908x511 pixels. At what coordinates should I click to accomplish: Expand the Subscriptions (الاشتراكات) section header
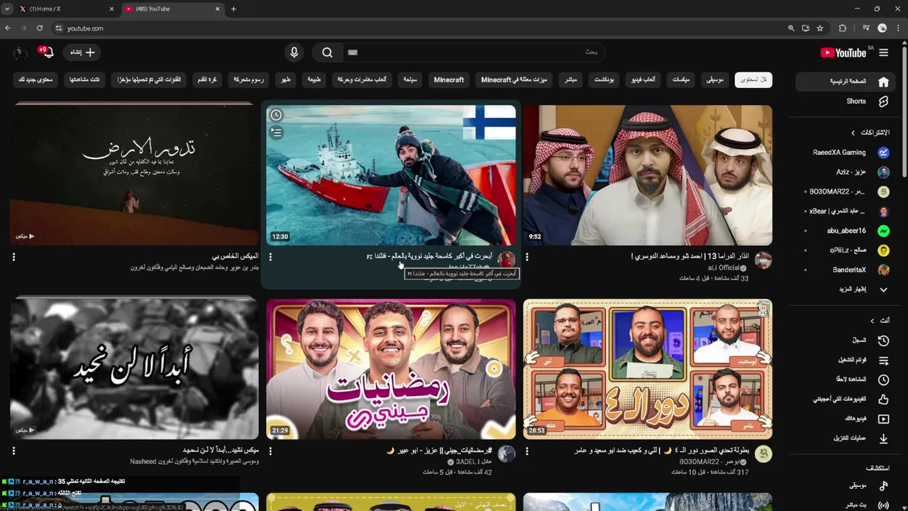870,133
